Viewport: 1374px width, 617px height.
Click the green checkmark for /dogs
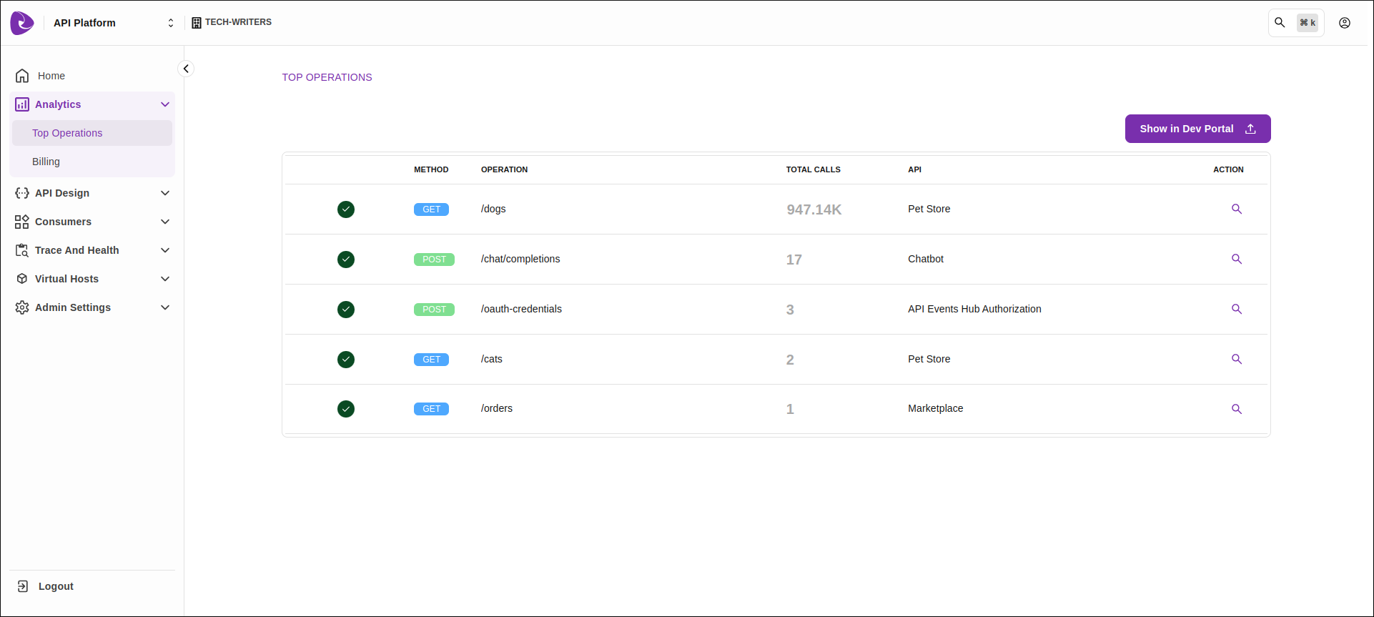(346, 209)
